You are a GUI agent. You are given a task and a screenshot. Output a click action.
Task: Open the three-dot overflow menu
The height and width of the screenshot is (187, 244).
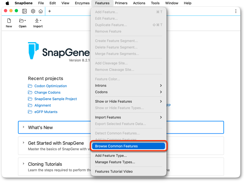[x=236, y=11]
